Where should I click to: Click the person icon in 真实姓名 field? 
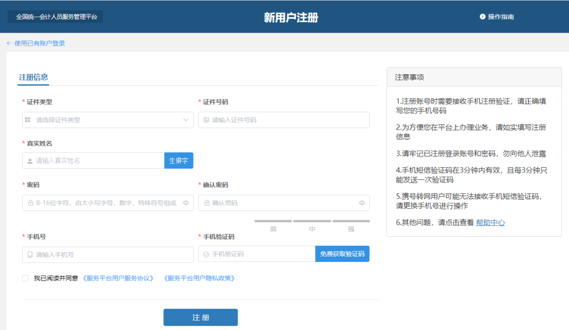click(30, 161)
